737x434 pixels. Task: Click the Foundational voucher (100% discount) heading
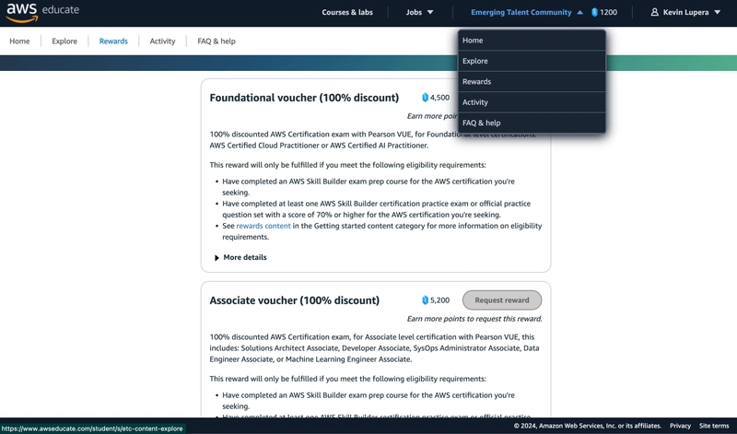click(x=304, y=98)
